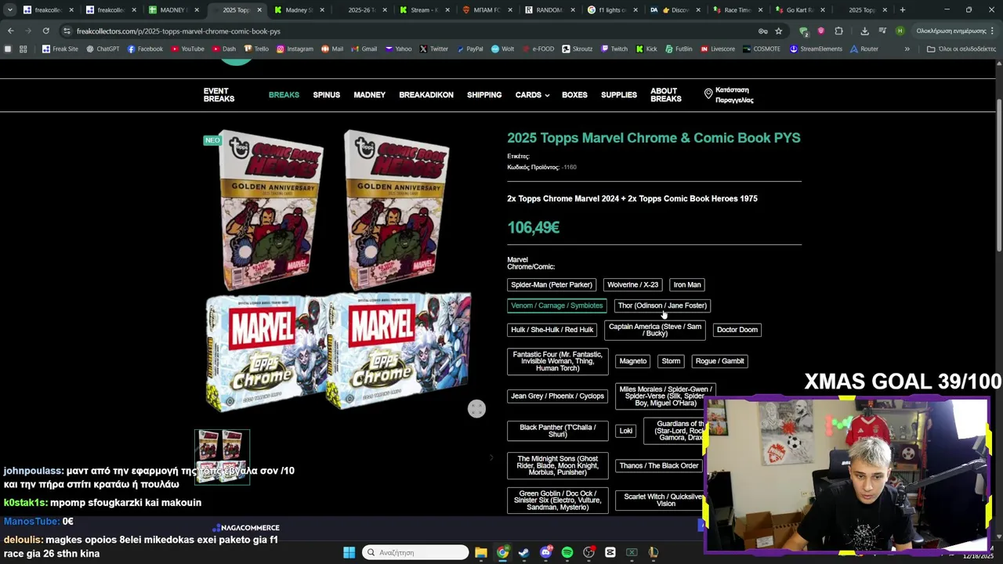The width and height of the screenshot is (1003, 564).
Task: Open the BREAKADIKON menu item
Action: 426,95
